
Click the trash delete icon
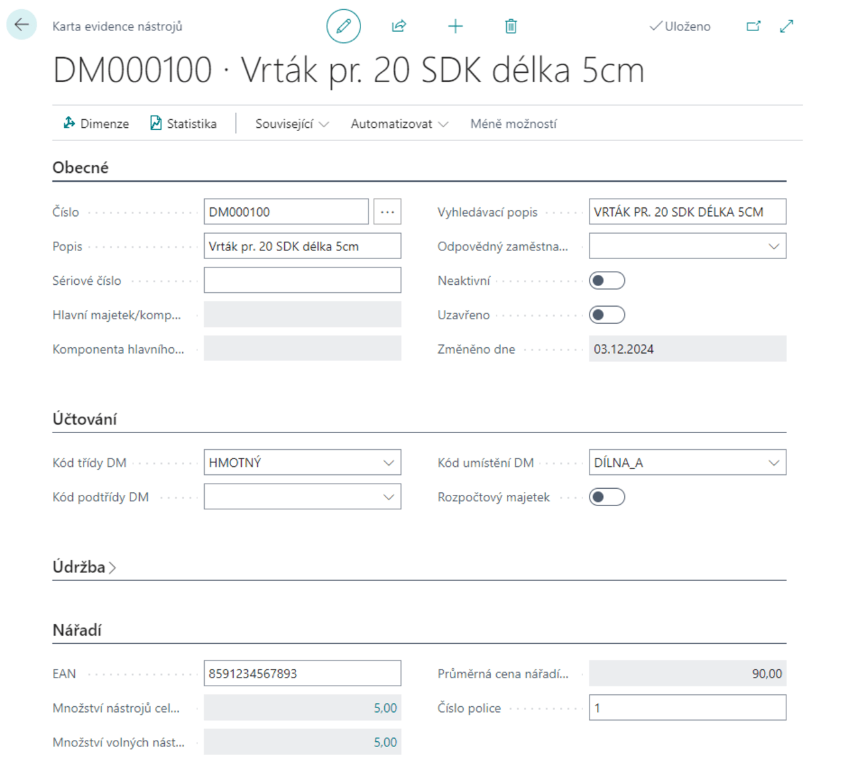click(x=511, y=26)
